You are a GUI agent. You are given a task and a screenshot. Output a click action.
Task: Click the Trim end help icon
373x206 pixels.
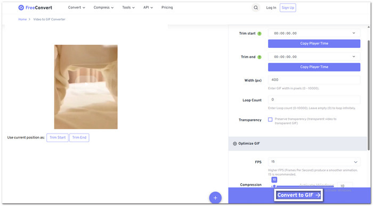(x=260, y=57)
